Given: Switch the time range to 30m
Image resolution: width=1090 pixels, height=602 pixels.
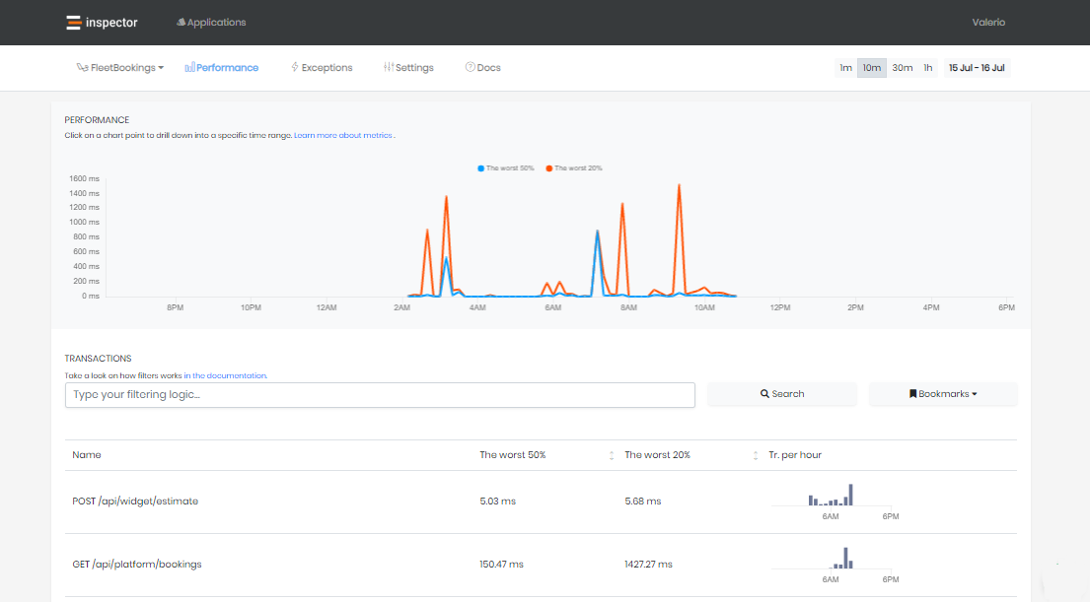Looking at the screenshot, I should pyautogui.click(x=902, y=67).
